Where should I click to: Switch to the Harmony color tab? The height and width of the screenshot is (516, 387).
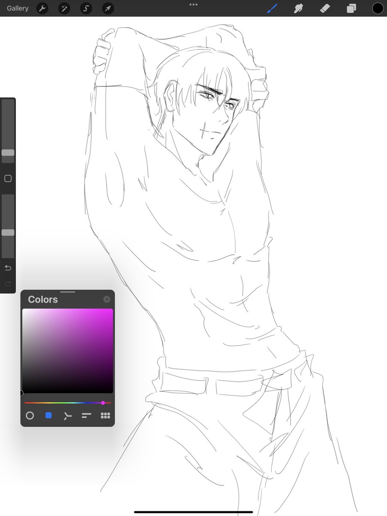coord(68,415)
